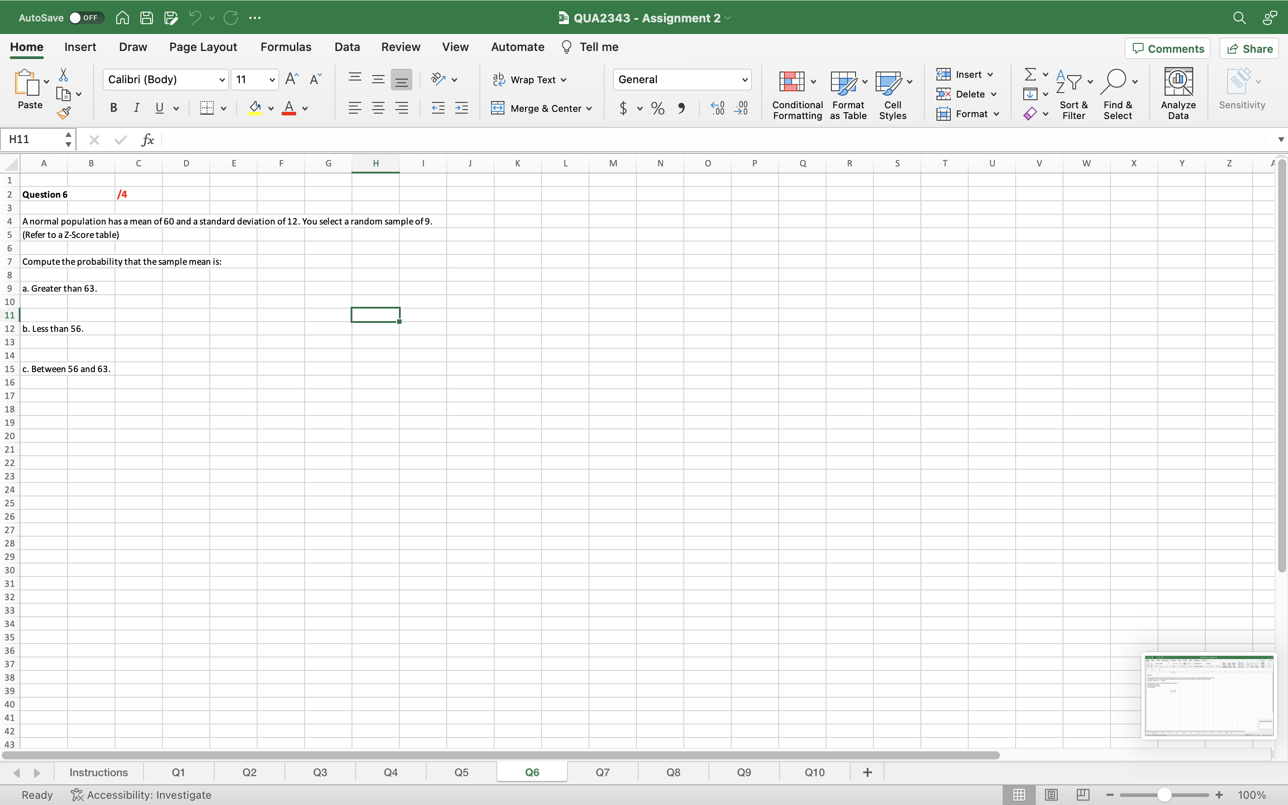Image resolution: width=1288 pixels, height=805 pixels.
Task: Adjust the zoom slider
Action: 1164,794
